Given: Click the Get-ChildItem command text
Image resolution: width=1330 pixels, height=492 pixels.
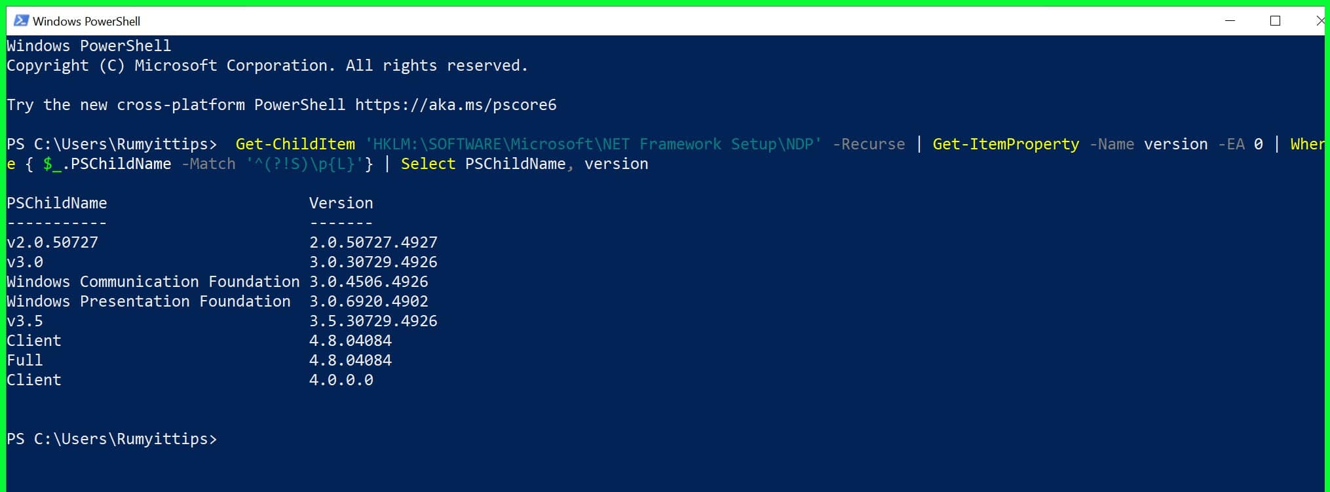Looking at the screenshot, I should [295, 144].
